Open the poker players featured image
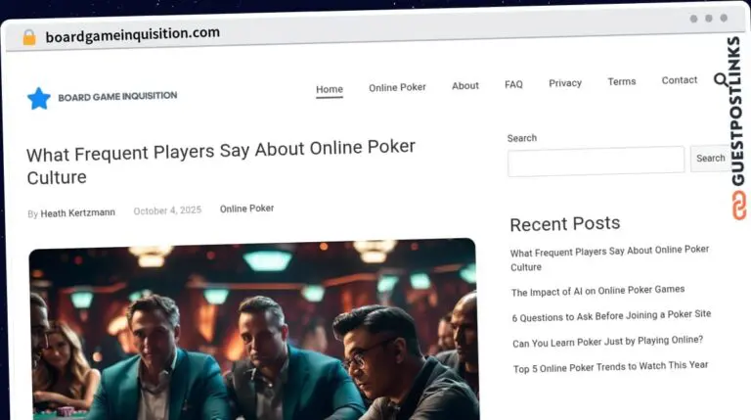The image size is (751, 420). 254,329
